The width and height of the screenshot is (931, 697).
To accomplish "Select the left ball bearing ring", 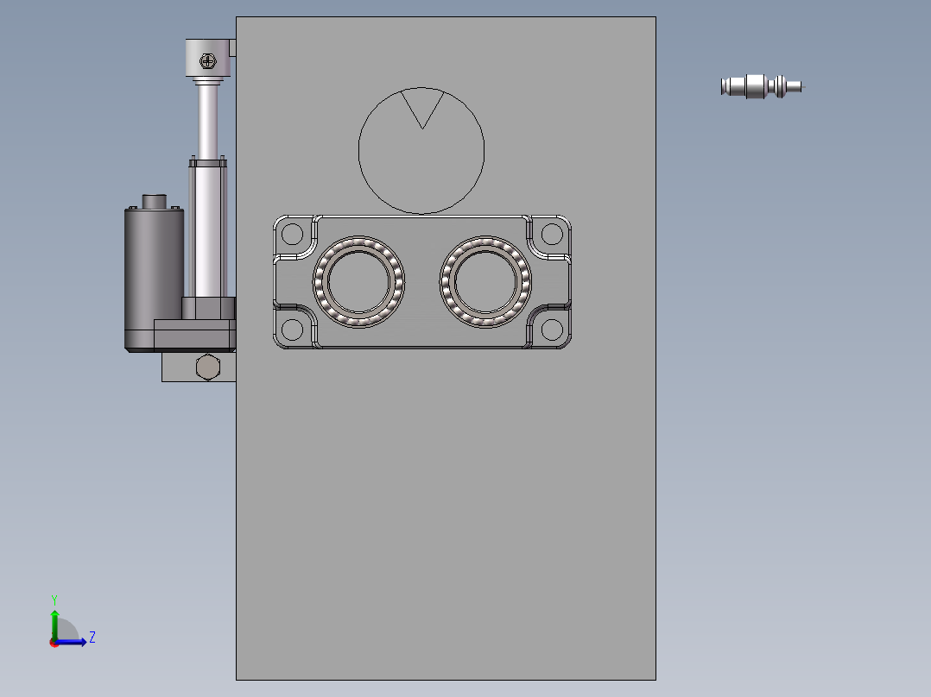I will tap(358, 282).
